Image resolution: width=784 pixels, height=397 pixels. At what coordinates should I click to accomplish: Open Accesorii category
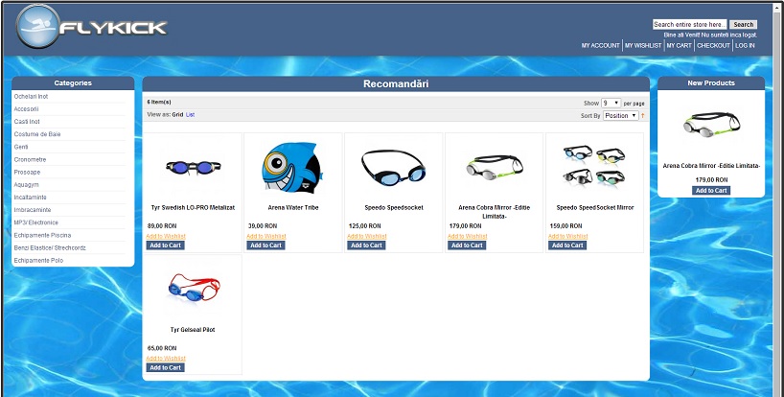[x=26, y=109]
